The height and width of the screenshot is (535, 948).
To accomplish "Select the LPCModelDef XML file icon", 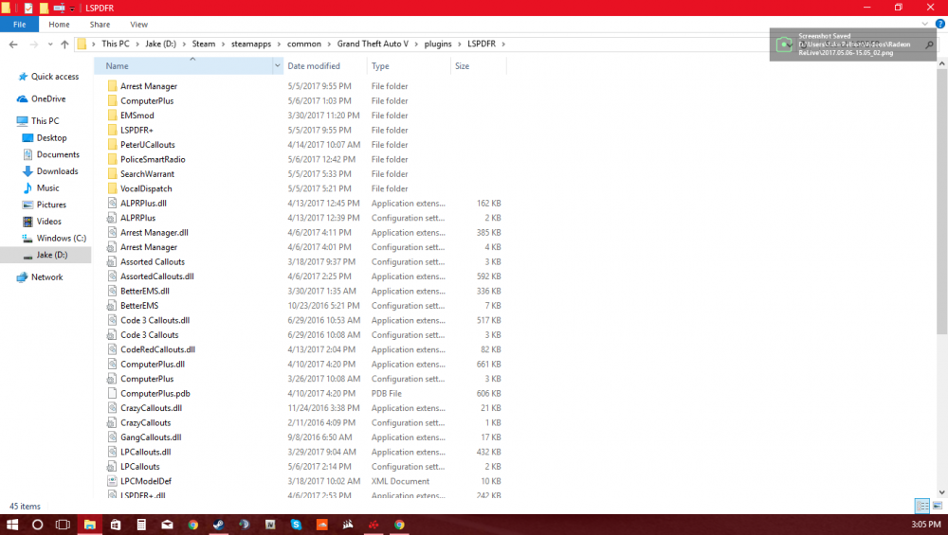I will pyautogui.click(x=112, y=481).
